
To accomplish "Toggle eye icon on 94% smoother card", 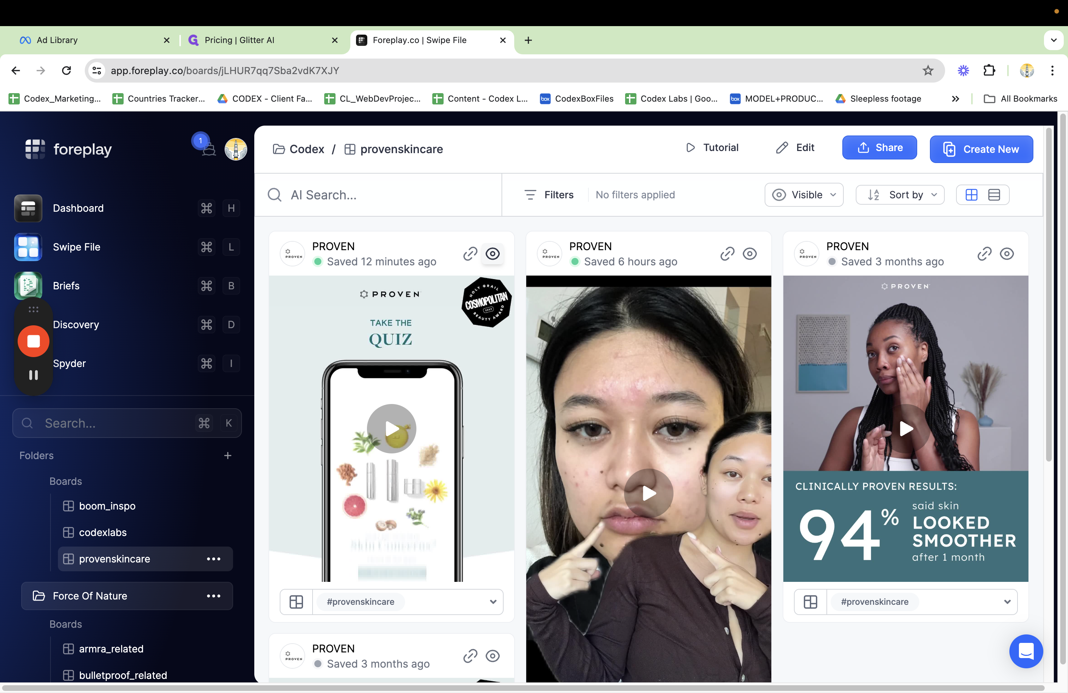I will coord(1007,254).
